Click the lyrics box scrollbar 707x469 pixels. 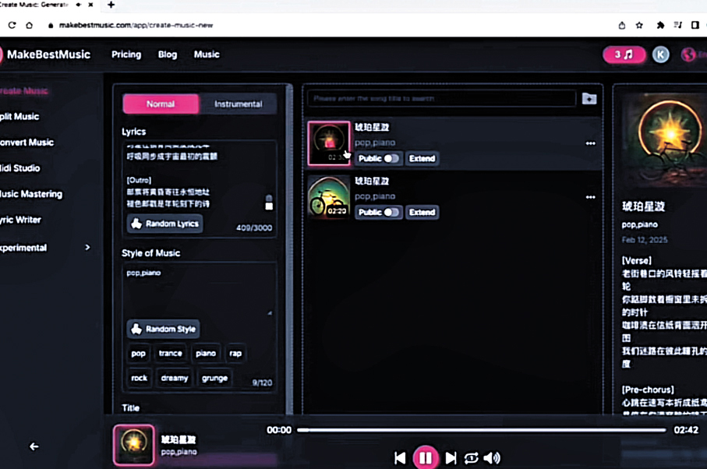[269, 203]
